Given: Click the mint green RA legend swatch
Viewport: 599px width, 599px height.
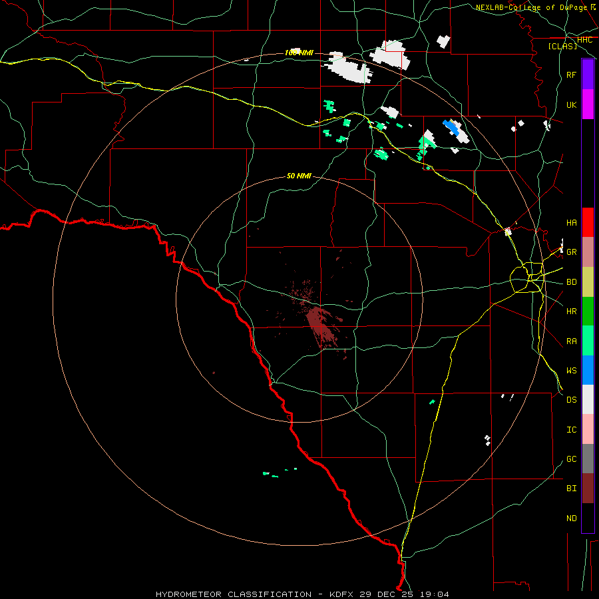Looking at the screenshot, I should click(x=588, y=341).
